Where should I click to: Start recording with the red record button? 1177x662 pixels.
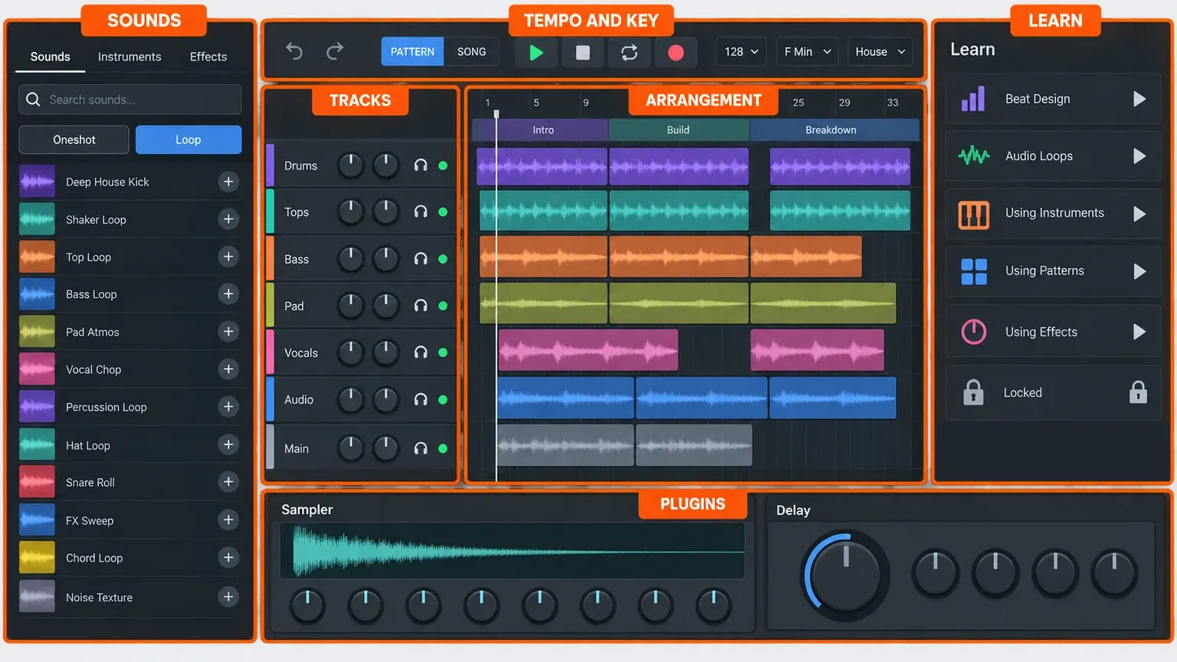tap(676, 52)
